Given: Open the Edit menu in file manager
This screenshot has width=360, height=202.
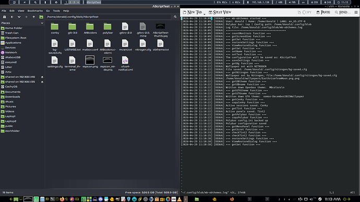Looking at the screenshot, I should pos(12,11).
